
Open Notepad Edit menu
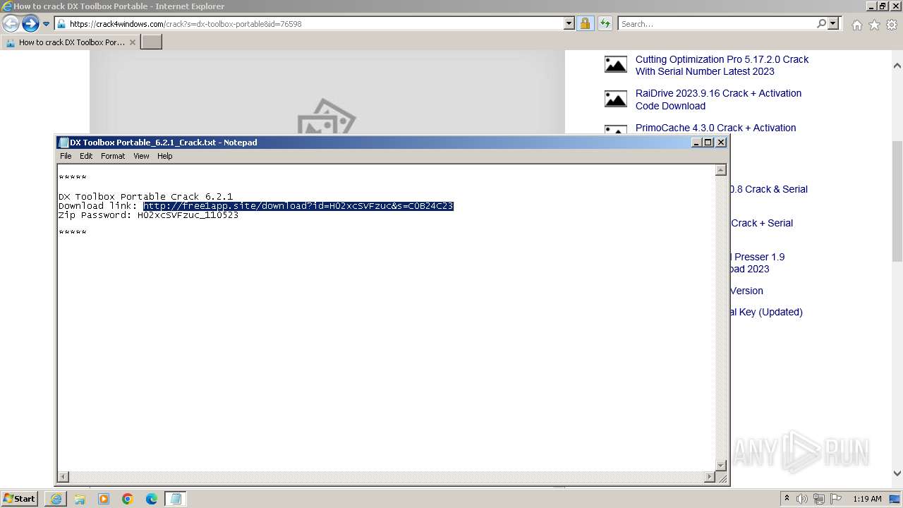86,156
